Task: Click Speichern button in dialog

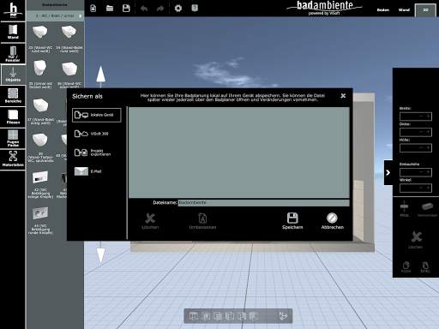Action: click(x=292, y=221)
